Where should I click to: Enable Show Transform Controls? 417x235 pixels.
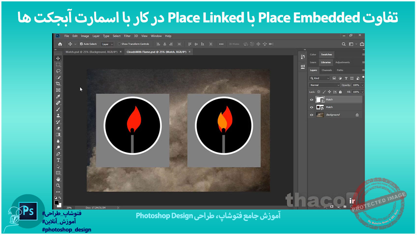[119, 44]
